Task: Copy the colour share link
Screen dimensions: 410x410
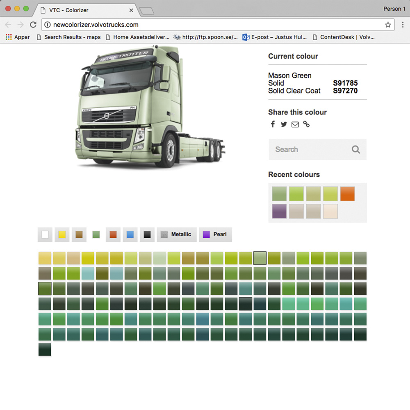Action: click(x=306, y=124)
